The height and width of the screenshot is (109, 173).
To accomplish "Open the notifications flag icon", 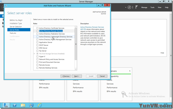I will pyautogui.click(x=136, y=7).
